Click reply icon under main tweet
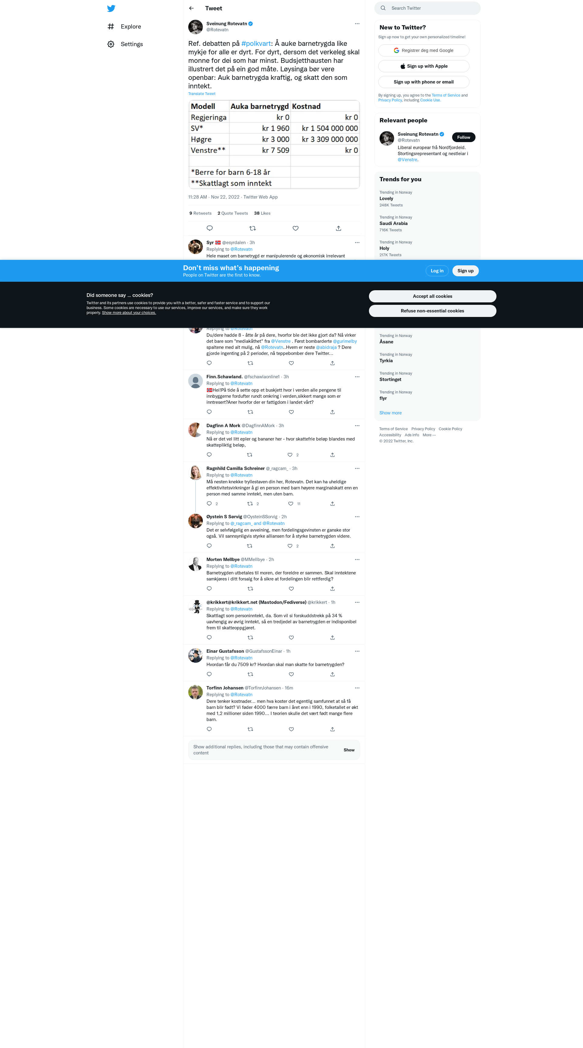Screen dimensions: 583x1048 [x=210, y=228]
